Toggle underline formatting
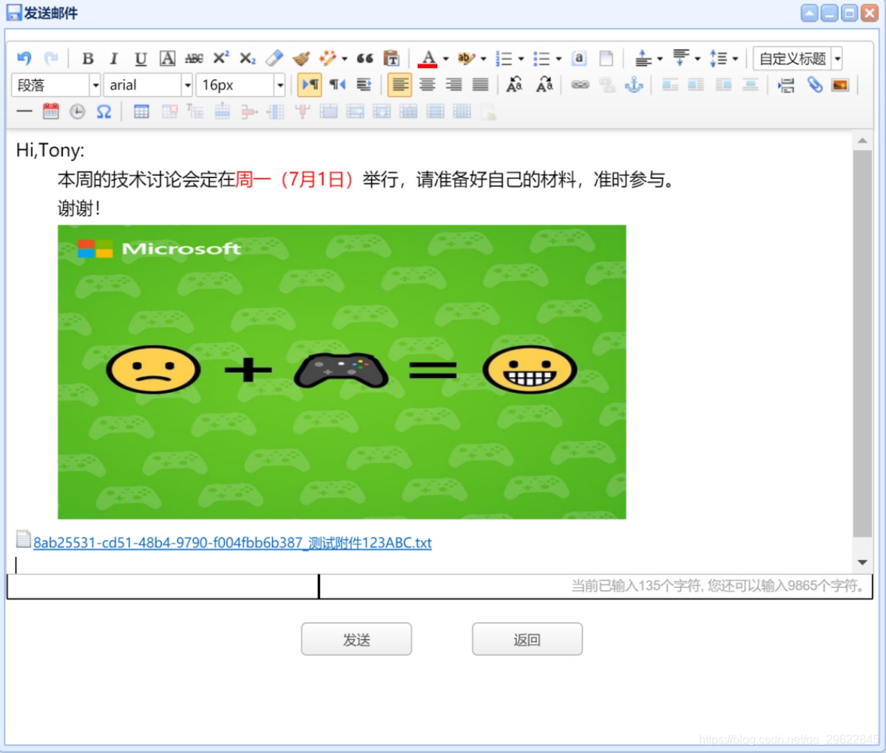886x753 pixels. (140, 58)
